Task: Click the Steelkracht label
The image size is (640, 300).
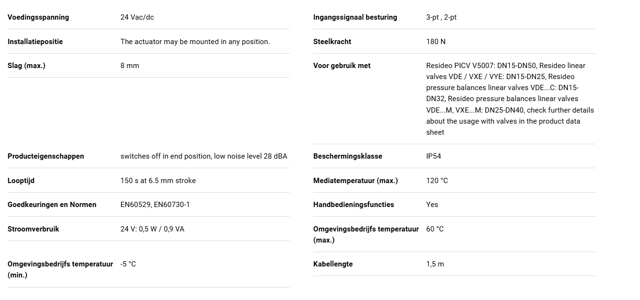Action: coord(332,42)
